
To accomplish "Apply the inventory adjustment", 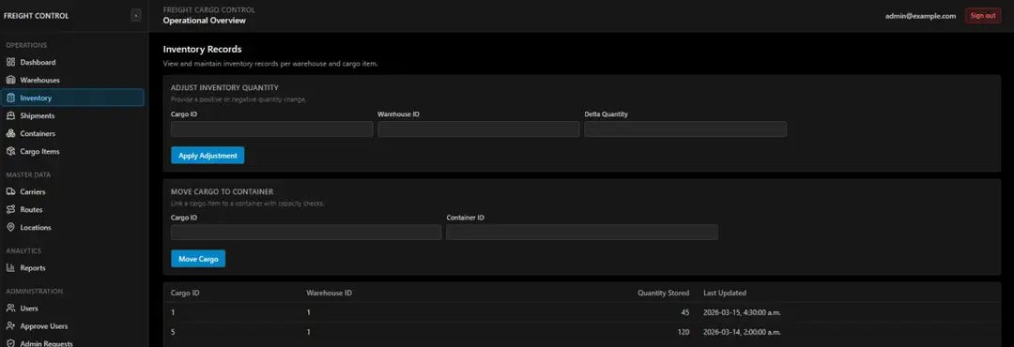I will [207, 156].
